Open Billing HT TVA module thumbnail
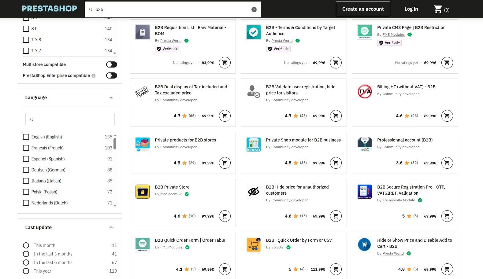This screenshot has height=279, width=483. click(x=365, y=91)
